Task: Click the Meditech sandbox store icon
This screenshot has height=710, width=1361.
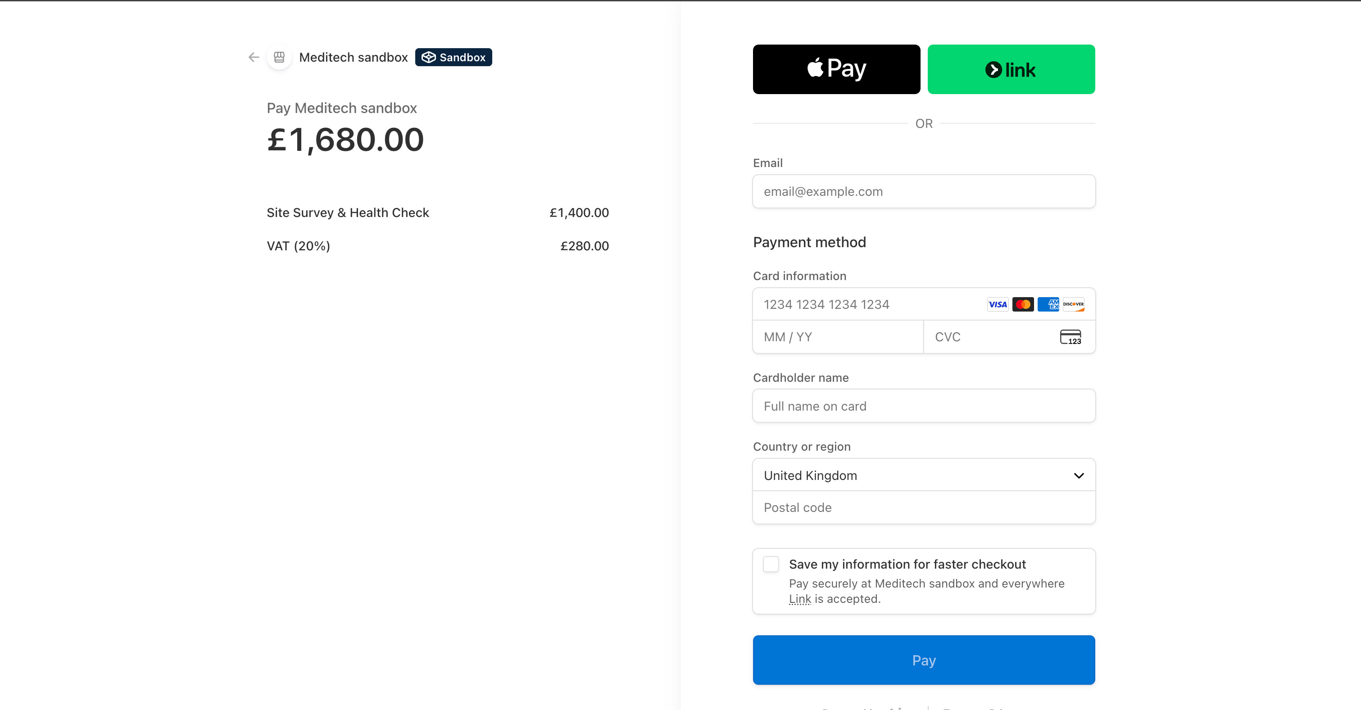Action: [280, 57]
